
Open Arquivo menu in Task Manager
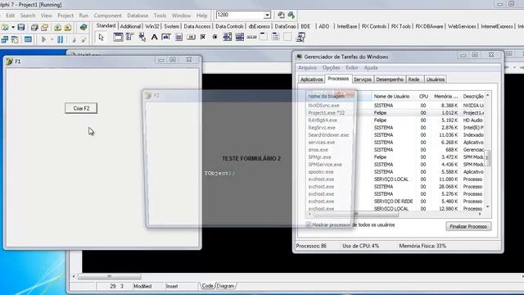307,67
